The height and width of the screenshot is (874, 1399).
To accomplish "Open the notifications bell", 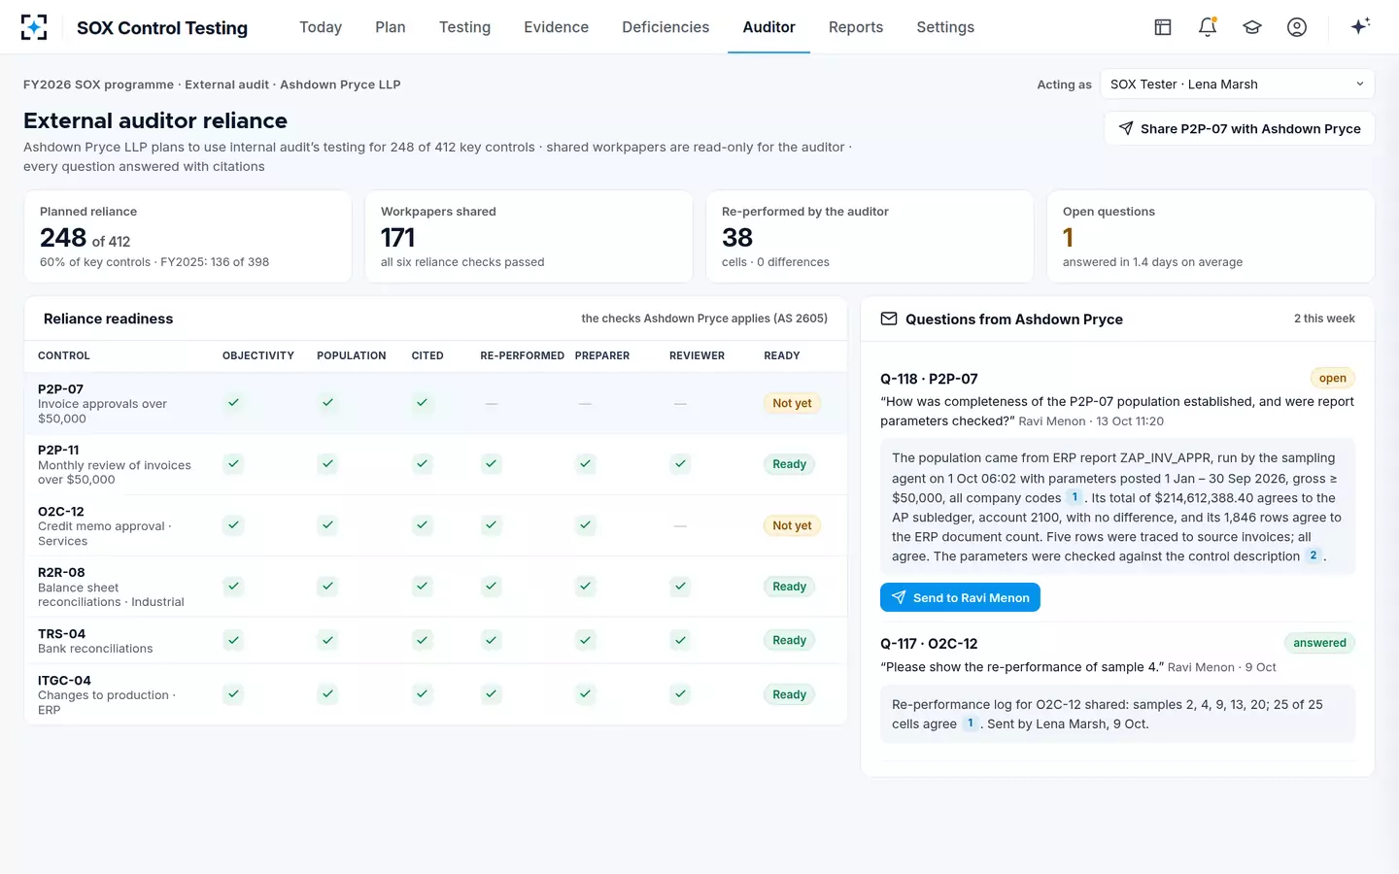I will 1208,27.
